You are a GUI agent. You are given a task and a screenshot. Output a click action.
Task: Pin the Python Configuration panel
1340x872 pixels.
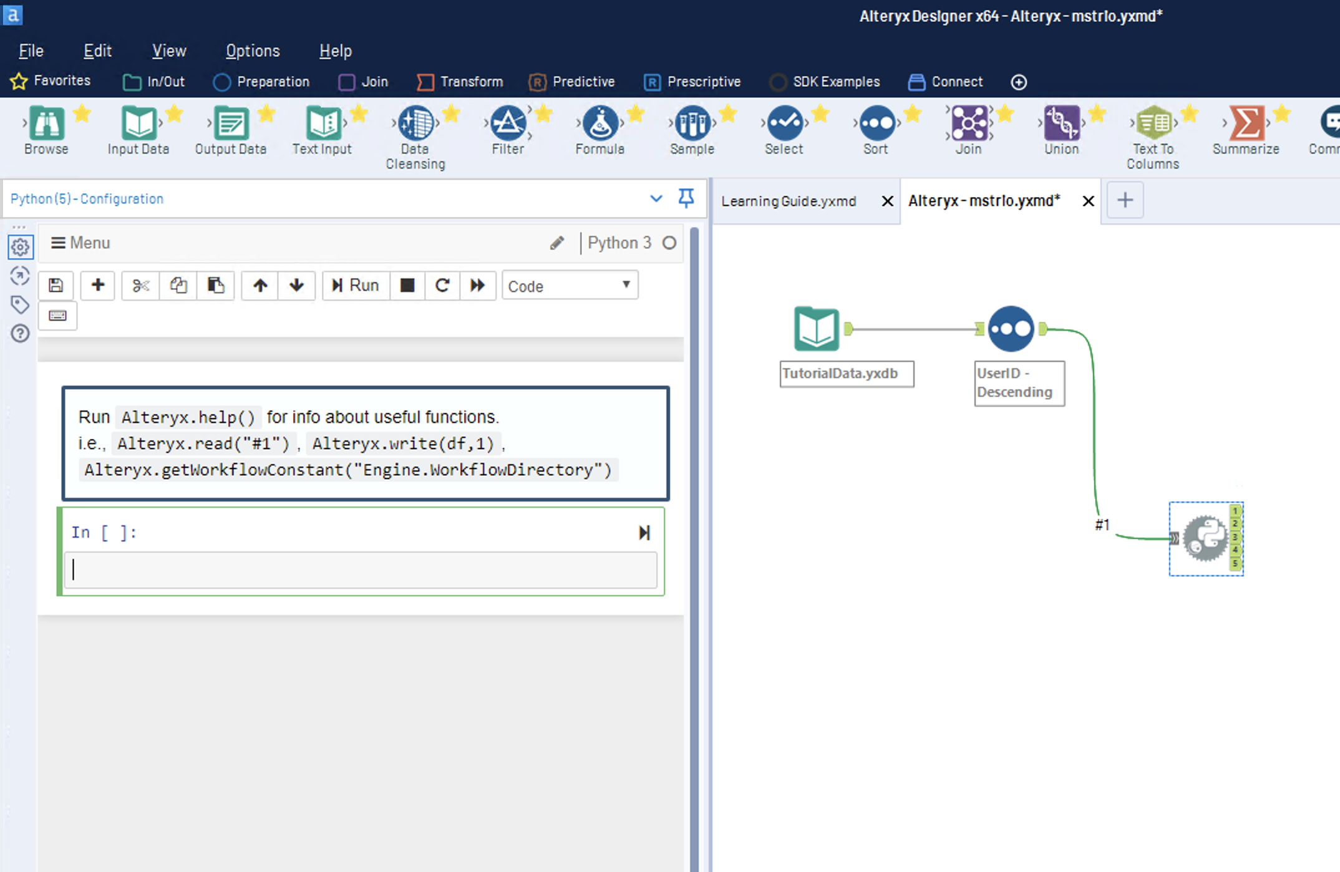tap(686, 198)
